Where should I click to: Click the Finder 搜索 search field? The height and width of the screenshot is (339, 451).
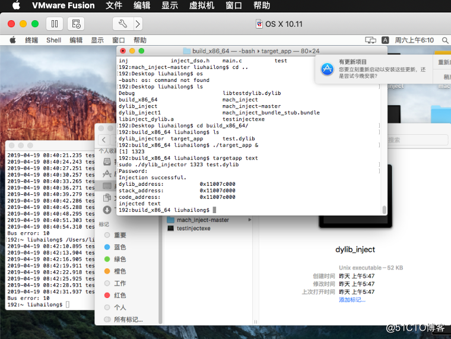pyautogui.click(x=418, y=140)
